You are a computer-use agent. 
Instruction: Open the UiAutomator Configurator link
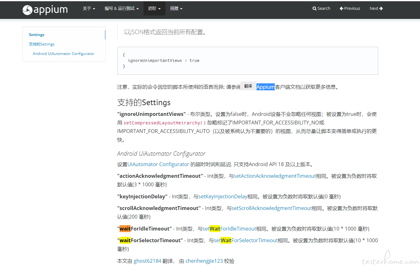(x=158, y=164)
